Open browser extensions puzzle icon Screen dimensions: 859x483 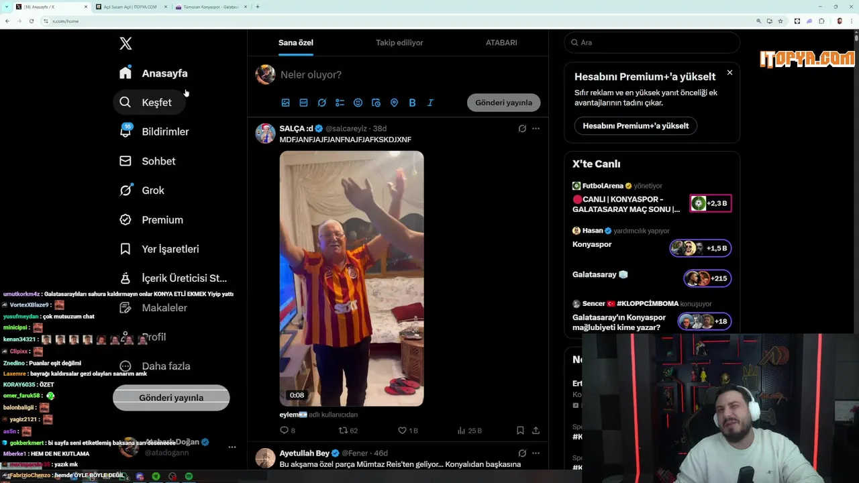[x=821, y=21]
